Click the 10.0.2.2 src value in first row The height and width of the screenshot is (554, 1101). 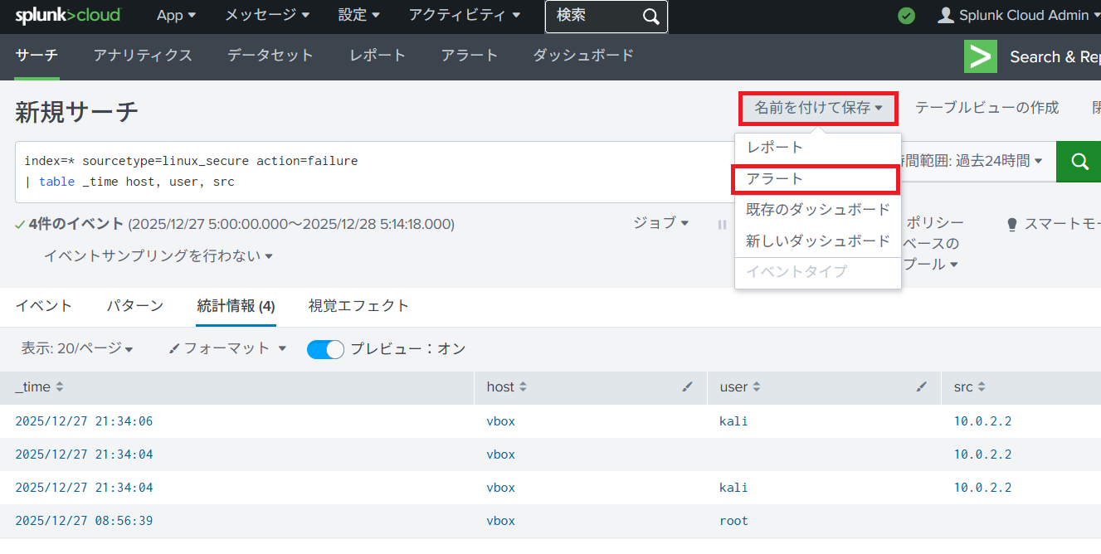click(982, 421)
